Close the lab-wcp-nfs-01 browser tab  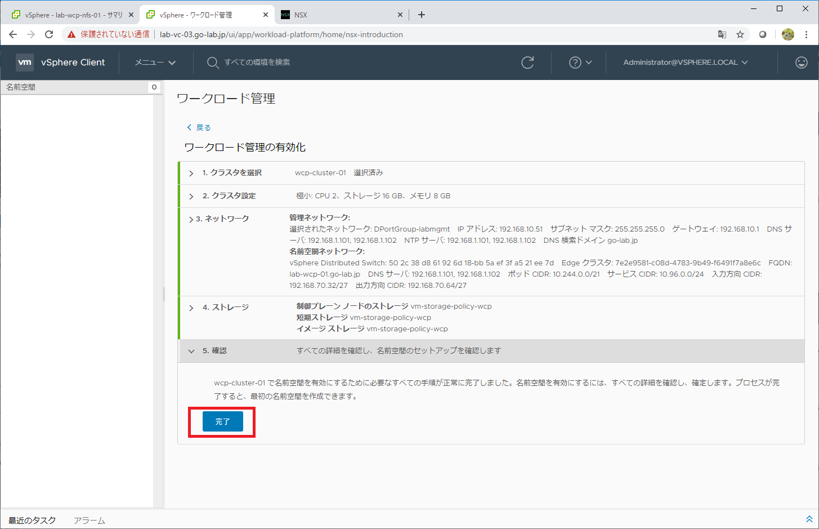tap(131, 15)
